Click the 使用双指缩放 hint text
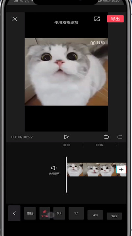 [66, 23]
